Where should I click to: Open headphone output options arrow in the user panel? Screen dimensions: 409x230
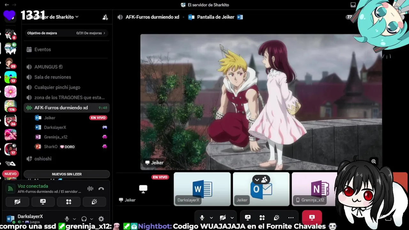(92, 219)
